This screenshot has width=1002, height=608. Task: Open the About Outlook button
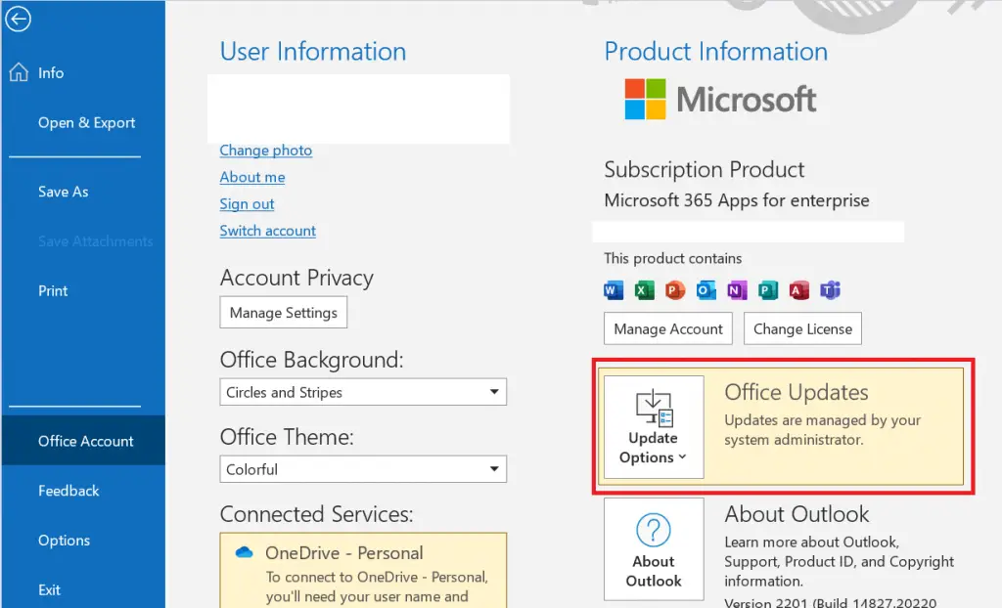click(x=654, y=549)
